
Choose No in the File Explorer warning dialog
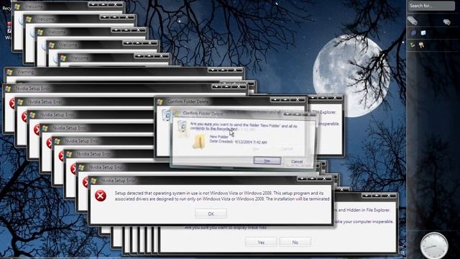click(295, 242)
